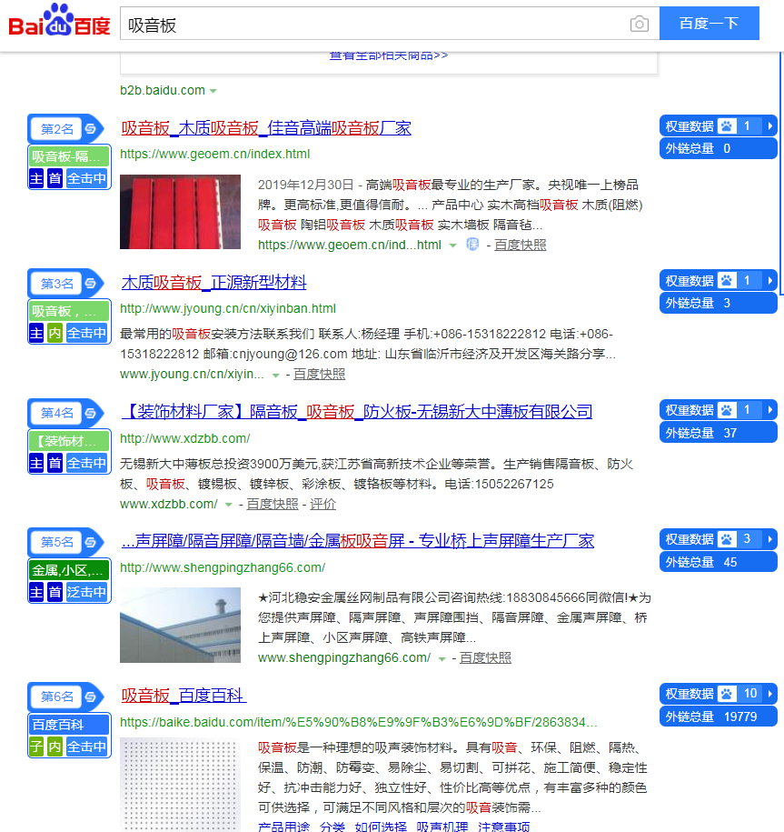Screen dimensions: 784x832
Task: Click the red panel thumbnail for geoem.cn
Action: [x=180, y=212]
